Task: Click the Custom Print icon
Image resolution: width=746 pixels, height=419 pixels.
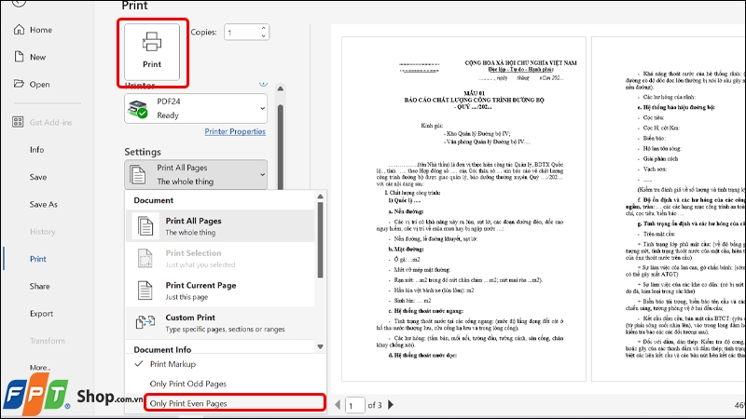Action: coord(145,322)
